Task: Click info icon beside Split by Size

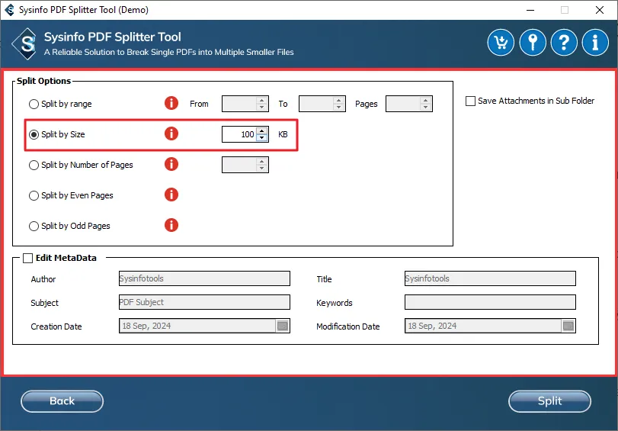Action: (x=171, y=134)
